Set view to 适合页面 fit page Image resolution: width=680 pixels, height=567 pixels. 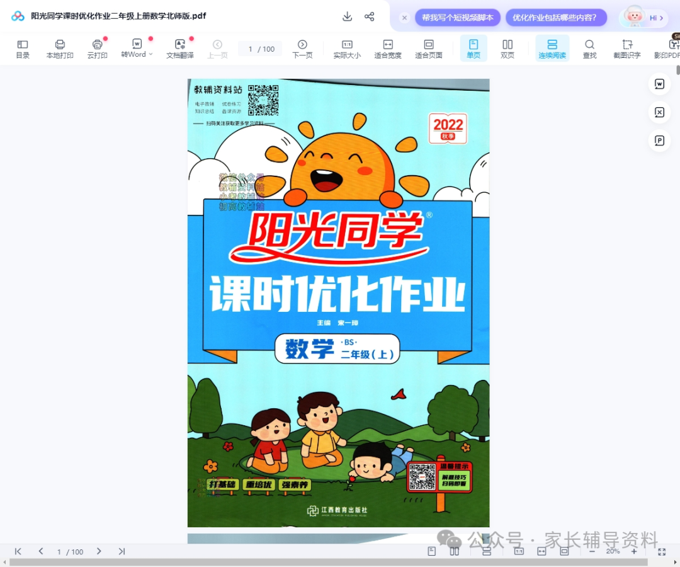click(x=429, y=49)
